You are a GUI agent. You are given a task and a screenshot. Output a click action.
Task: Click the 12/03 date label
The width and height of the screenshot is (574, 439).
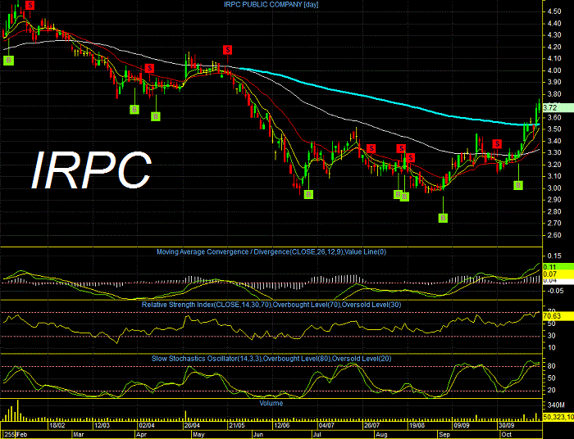pyautogui.click(x=102, y=425)
